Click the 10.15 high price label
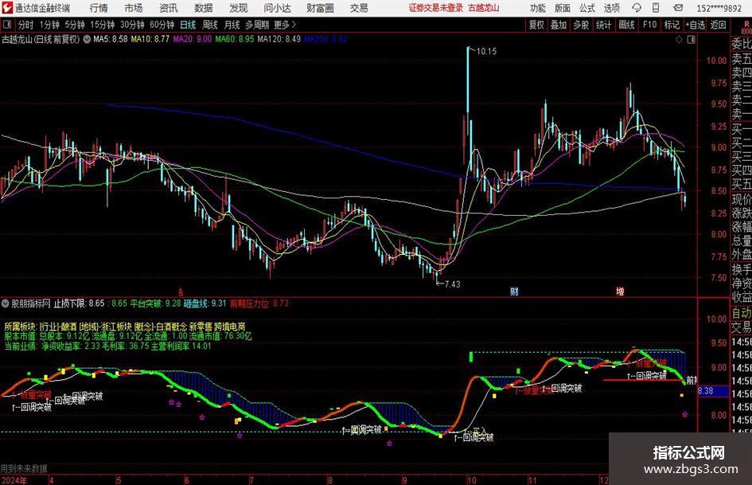This screenshot has width=752, height=485. (x=486, y=52)
